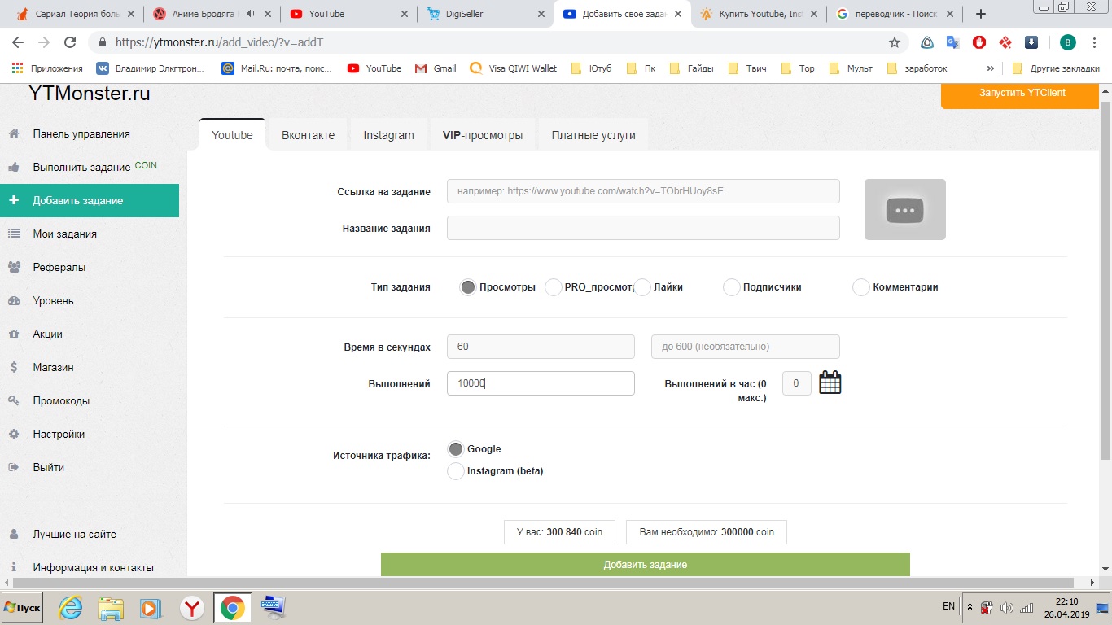Click the dollar icon beside Магазин
This screenshot has width=1112, height=625.
click(x=14, y=367)
